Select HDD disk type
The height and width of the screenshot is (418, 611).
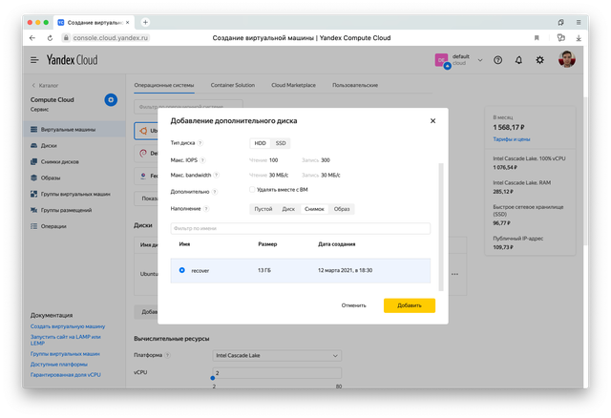click(260, 143)
